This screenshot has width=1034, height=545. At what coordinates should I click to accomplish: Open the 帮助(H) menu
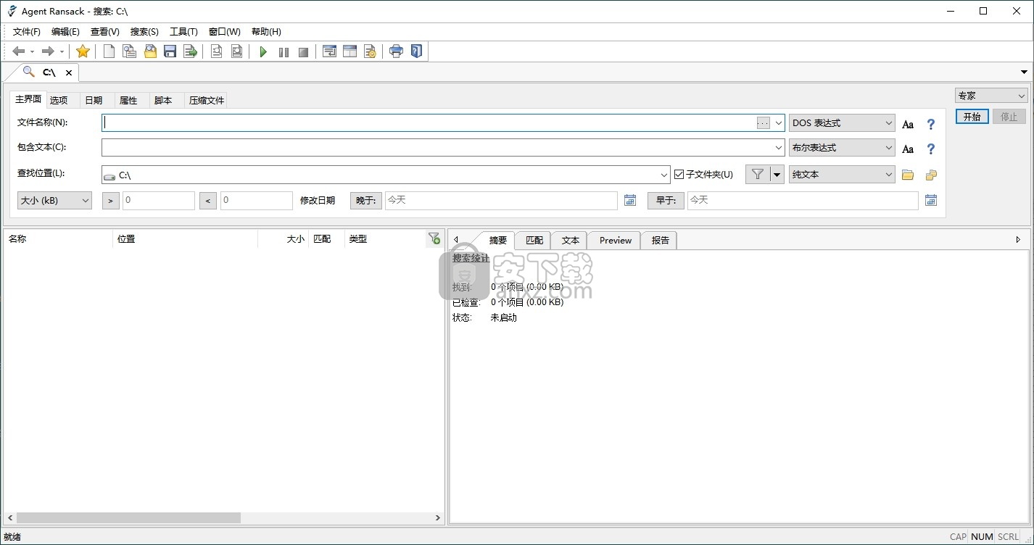pyautogui.click(x=266, y=32)
